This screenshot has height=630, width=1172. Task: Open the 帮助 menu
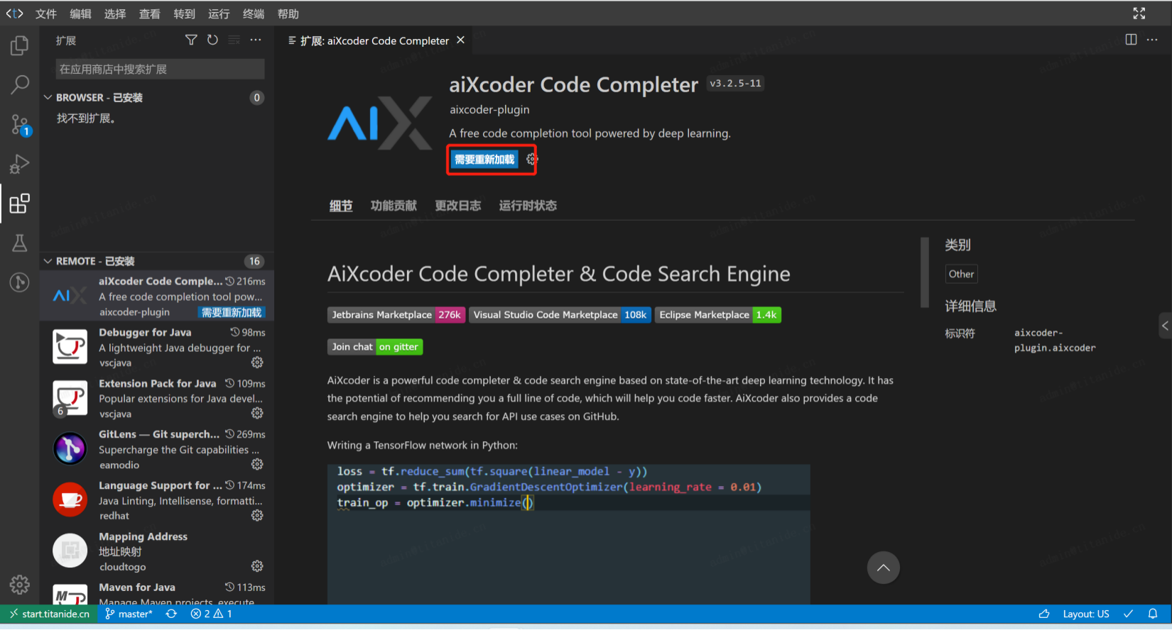pyautogui.click(x=288, y=13)
